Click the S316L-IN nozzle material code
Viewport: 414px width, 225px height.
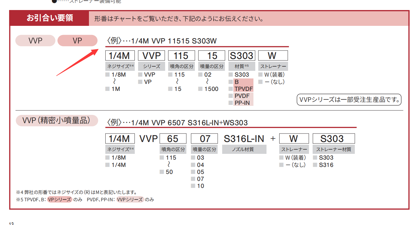click(244, 139)
